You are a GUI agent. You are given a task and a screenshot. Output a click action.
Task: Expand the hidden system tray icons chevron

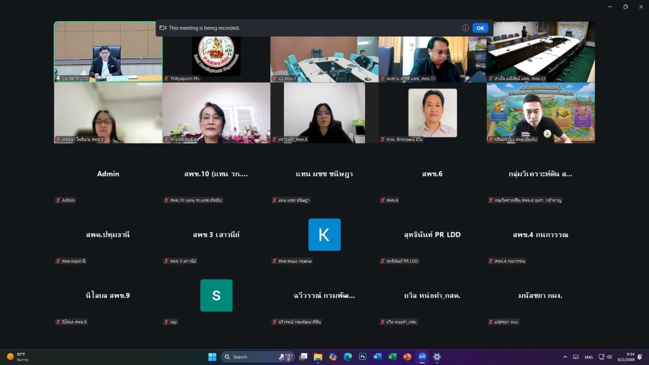click(x=565, y=357)
